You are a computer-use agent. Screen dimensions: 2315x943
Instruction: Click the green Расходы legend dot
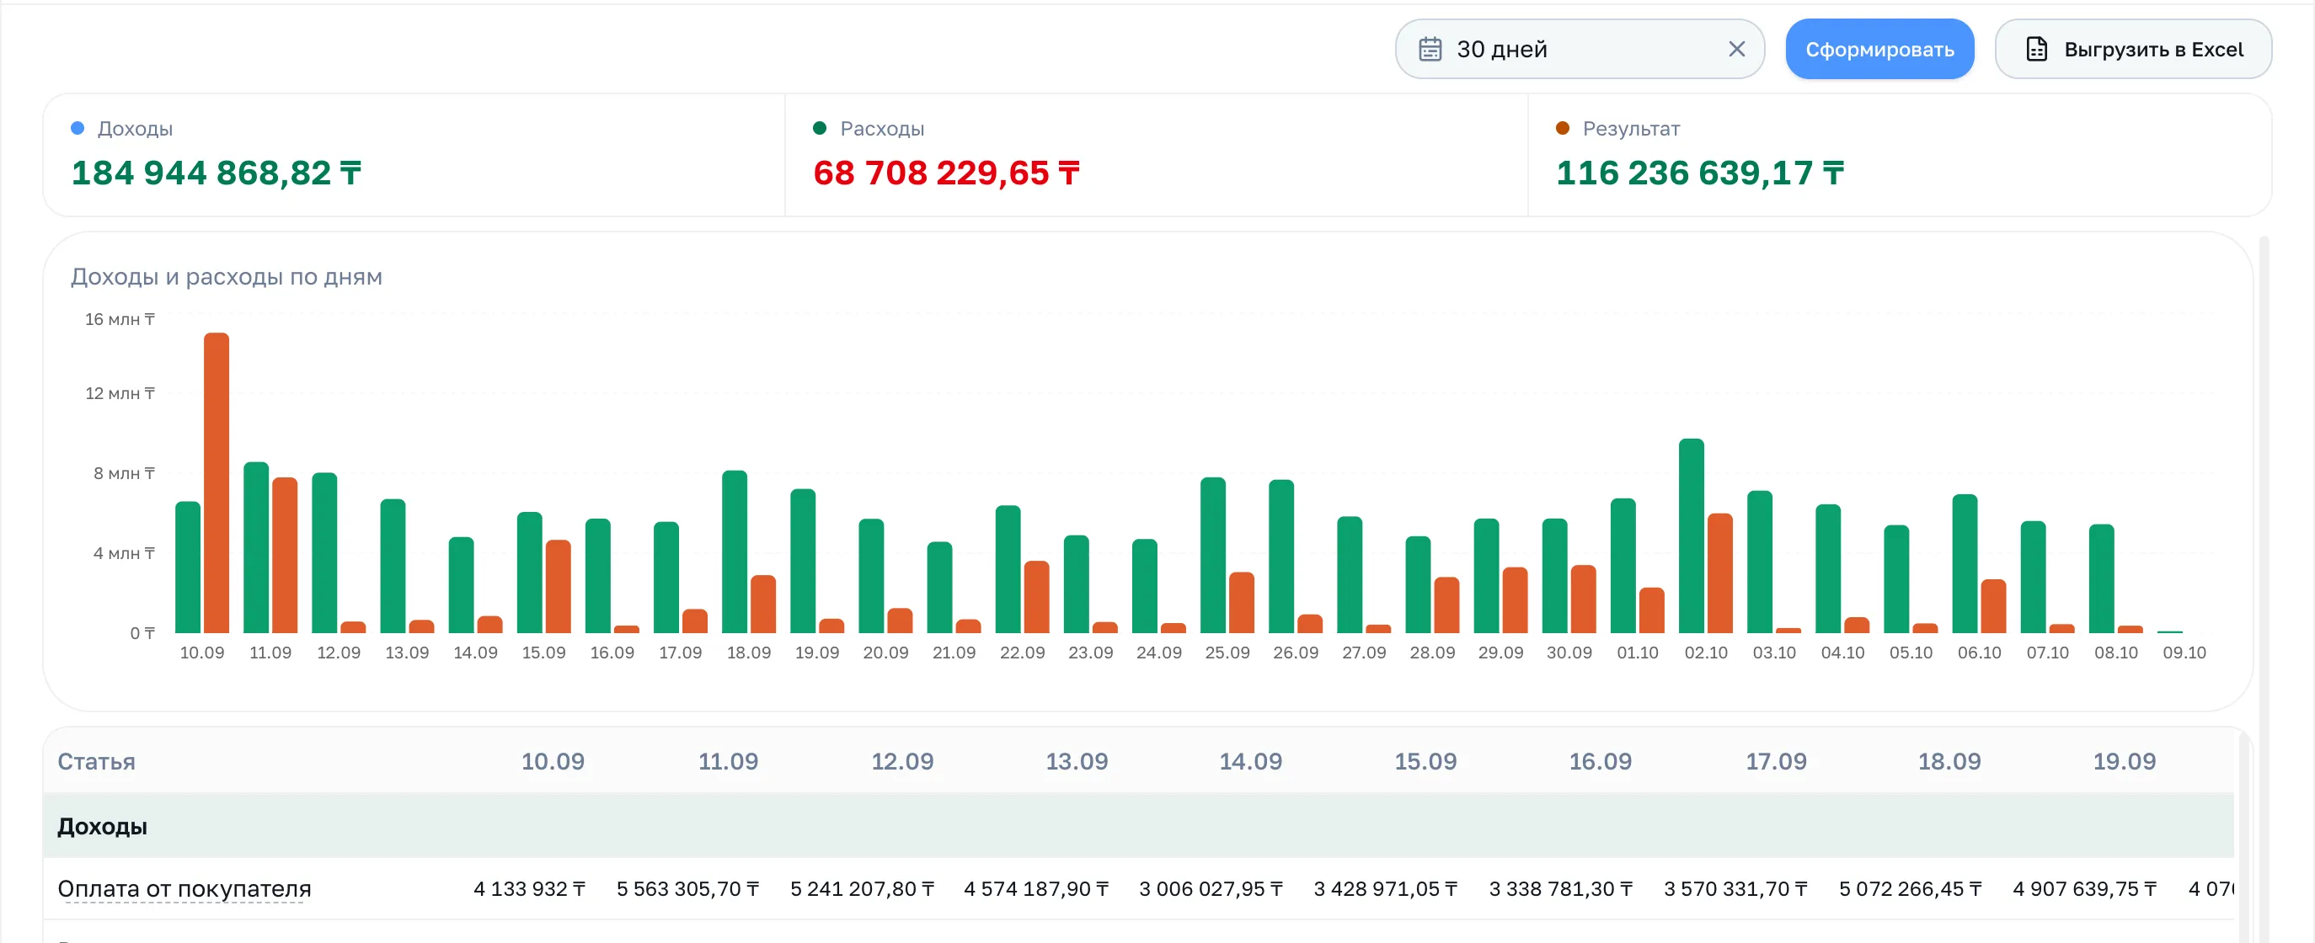(x=819, y=129)
